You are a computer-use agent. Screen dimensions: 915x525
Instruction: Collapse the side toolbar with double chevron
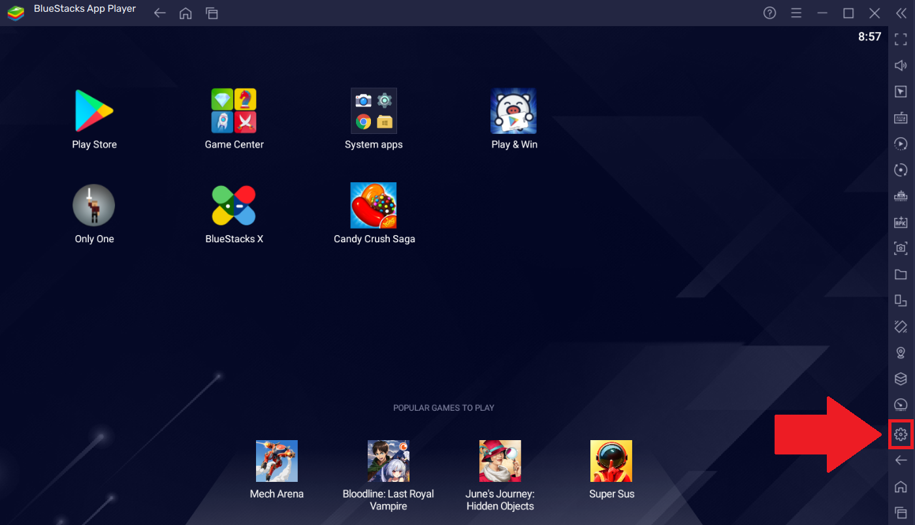pos(901,13)
